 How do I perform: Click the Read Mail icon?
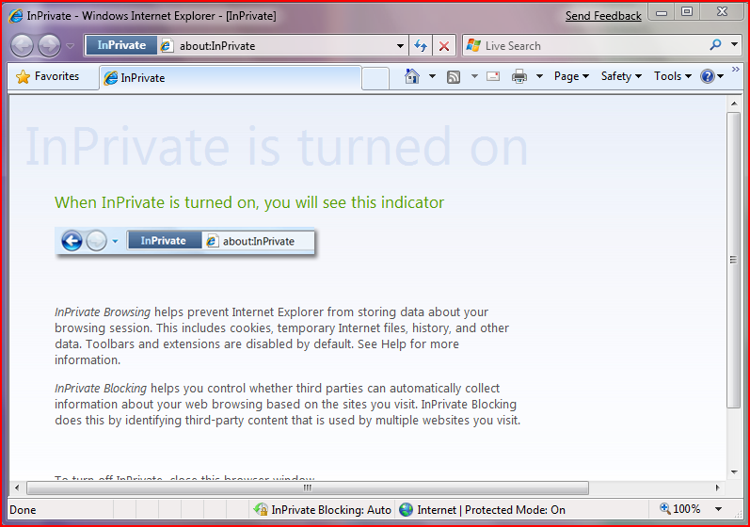click(x=493, y=76)
